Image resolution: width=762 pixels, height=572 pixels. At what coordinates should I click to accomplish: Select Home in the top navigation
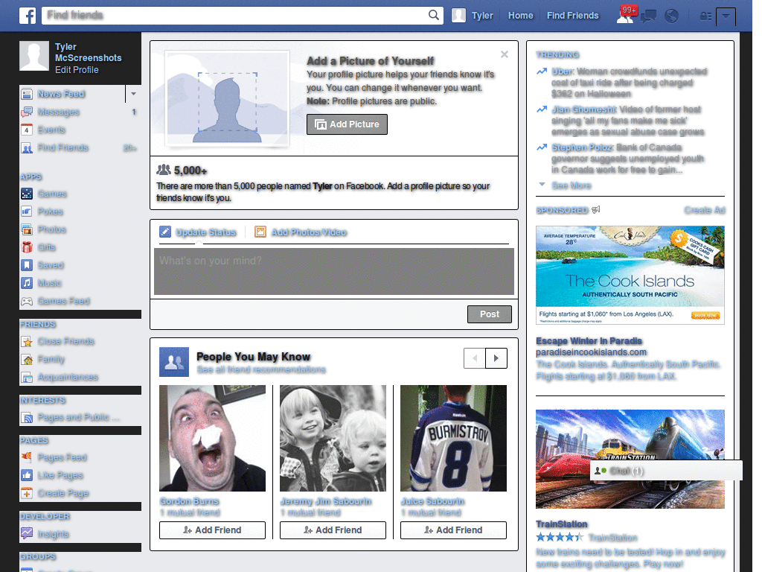click(x=520, y=15)
